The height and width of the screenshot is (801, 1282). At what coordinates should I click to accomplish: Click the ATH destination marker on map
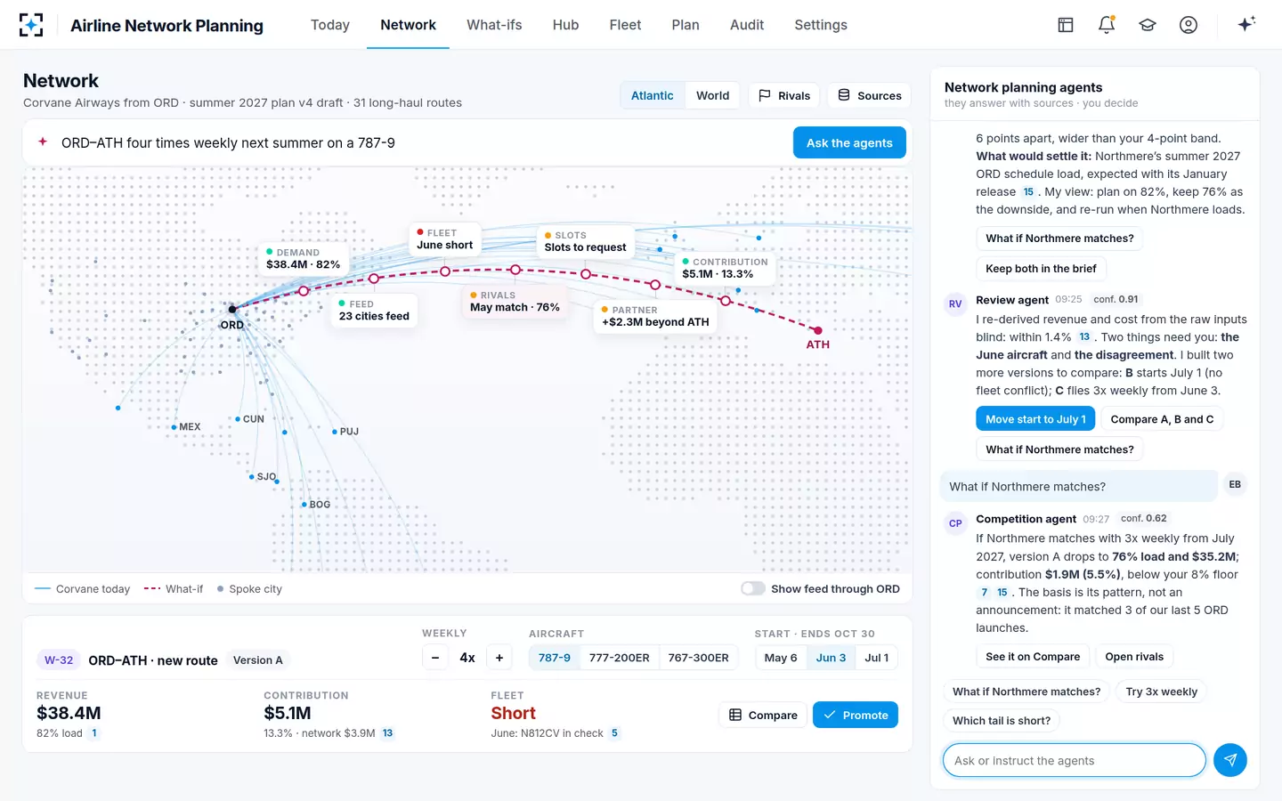[x=817, y=331]
